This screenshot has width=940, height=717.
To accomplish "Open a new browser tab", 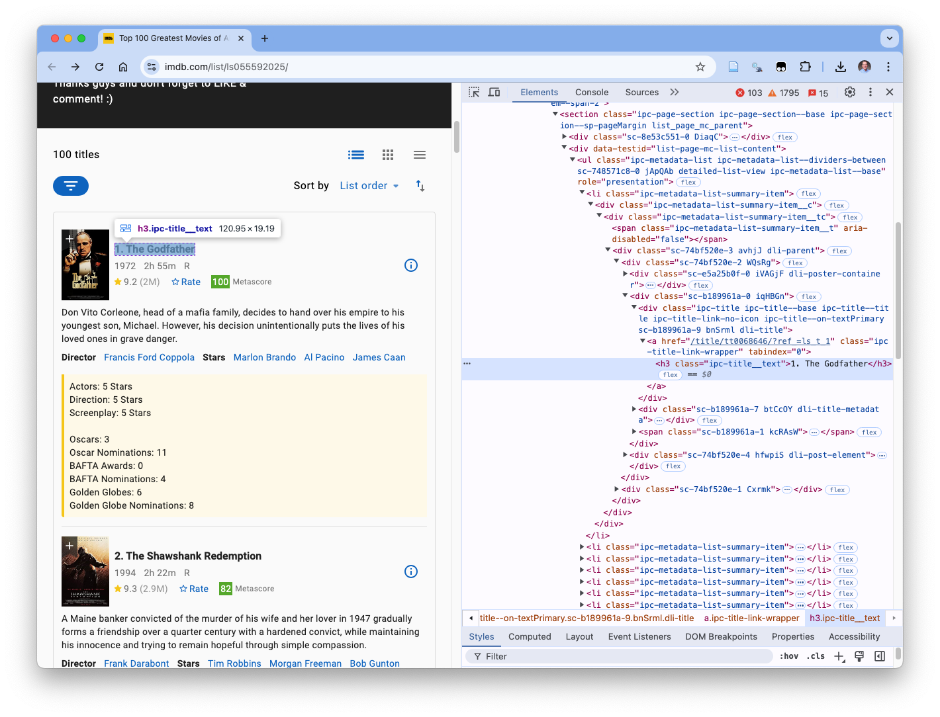I will click(265, 38).
